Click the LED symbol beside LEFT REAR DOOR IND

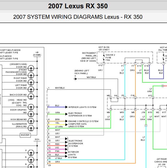click(31, 89)
